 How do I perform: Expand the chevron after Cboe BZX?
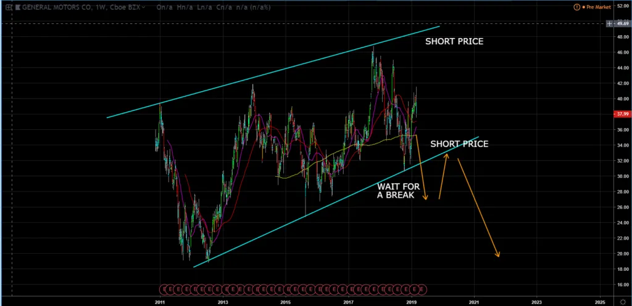(143, 7)
